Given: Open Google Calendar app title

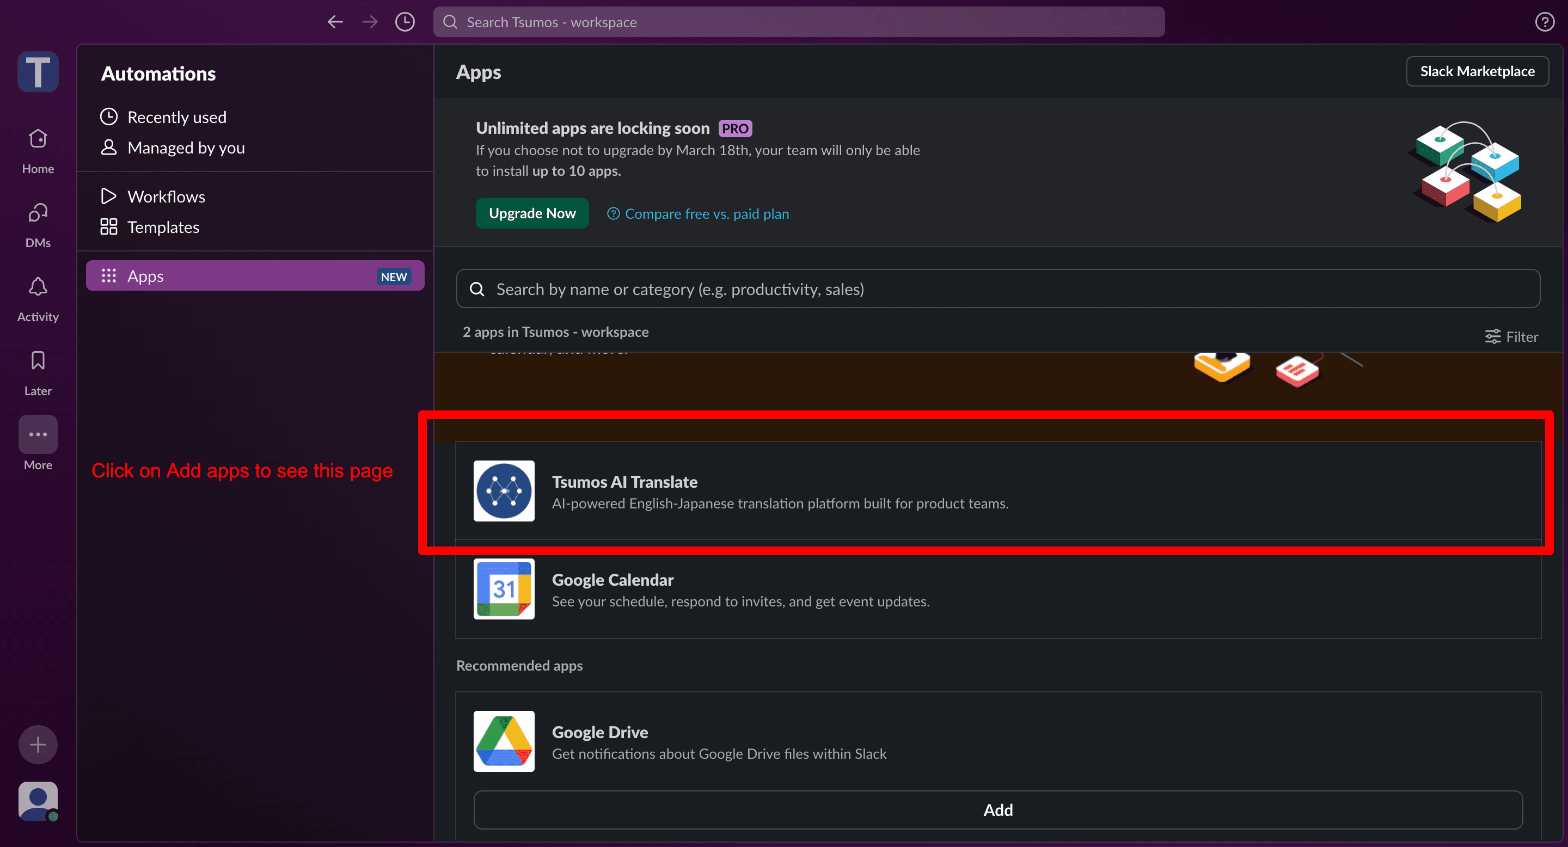Looking at the screenshot, I should click(612, 580).
